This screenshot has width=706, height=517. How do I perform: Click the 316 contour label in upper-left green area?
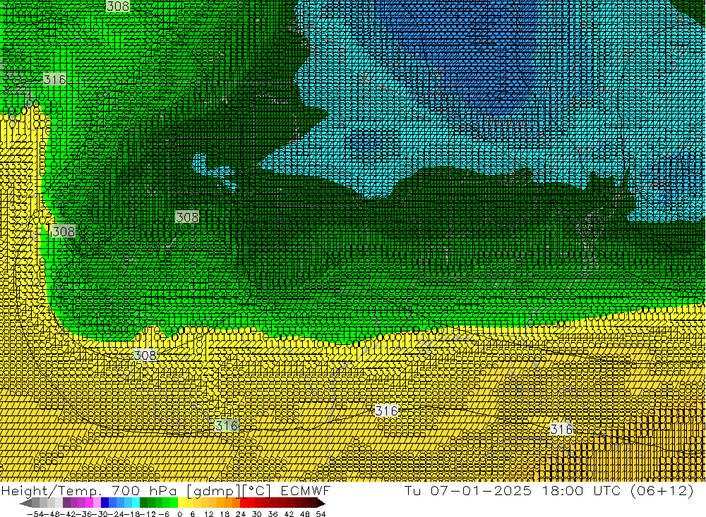click(54, 80)
